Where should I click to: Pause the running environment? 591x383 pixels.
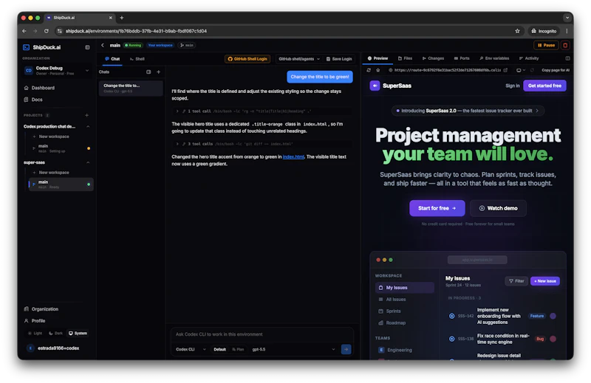pos(546,45)
